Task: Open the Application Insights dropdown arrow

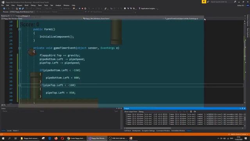Action: click(x=156, y=9)
